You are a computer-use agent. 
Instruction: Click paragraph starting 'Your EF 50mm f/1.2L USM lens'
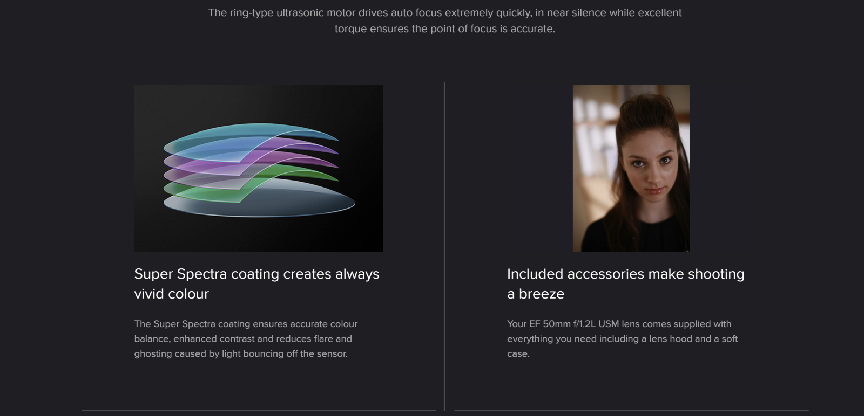(622, 338)
